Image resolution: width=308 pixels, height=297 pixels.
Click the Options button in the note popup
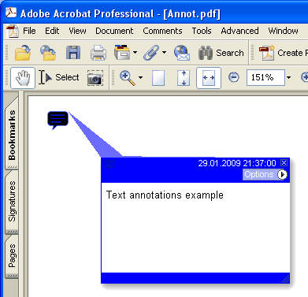coord(265,174)
